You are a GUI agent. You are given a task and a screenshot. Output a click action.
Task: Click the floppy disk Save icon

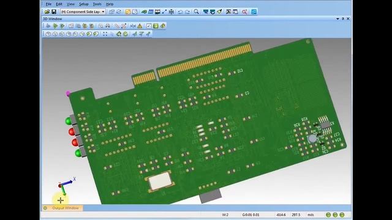coord(54,12)
